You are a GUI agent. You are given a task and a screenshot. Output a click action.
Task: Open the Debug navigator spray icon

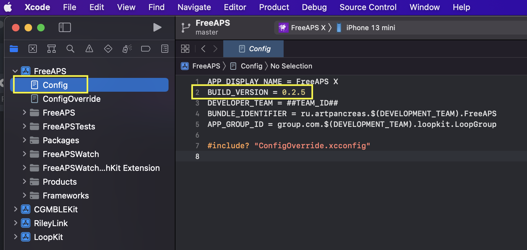tap(127, 49)
